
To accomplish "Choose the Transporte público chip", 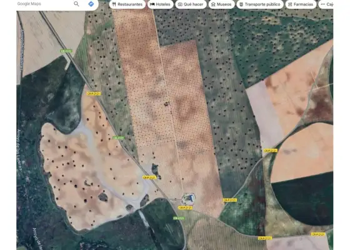I will 260,4.
